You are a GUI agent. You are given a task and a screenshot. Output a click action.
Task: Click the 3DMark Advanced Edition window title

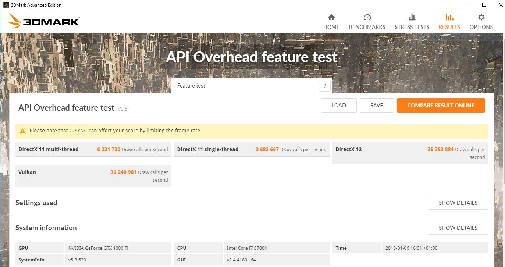click(x=37, y=5)
